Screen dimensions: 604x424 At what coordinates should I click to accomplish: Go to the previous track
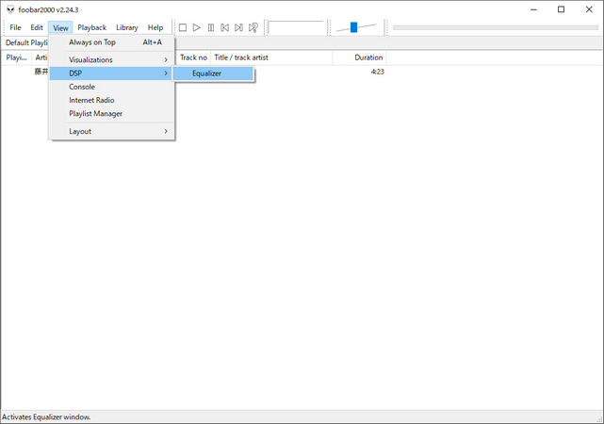coord(224,27)
